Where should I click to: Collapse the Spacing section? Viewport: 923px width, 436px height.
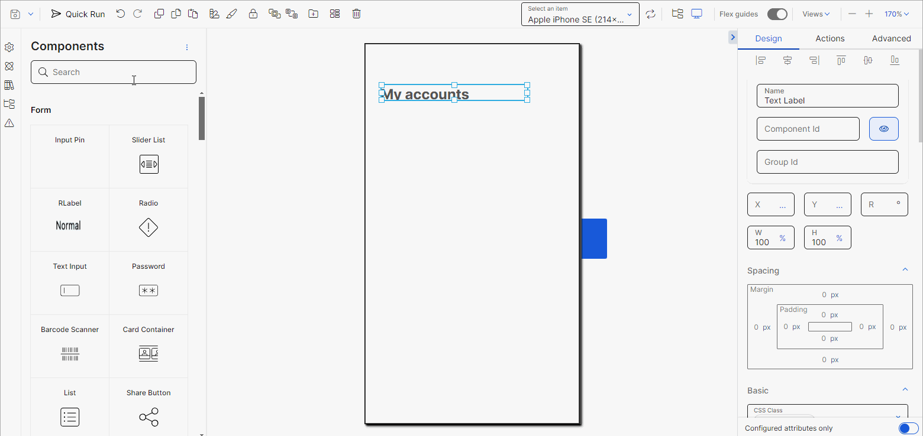(905, 269)
